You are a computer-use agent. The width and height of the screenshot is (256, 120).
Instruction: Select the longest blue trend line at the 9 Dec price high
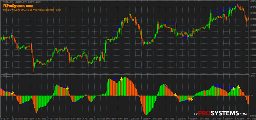[224, 9]
